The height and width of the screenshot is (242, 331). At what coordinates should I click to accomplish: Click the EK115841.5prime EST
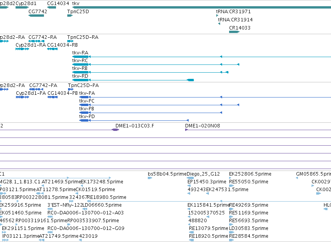(189, 209)
